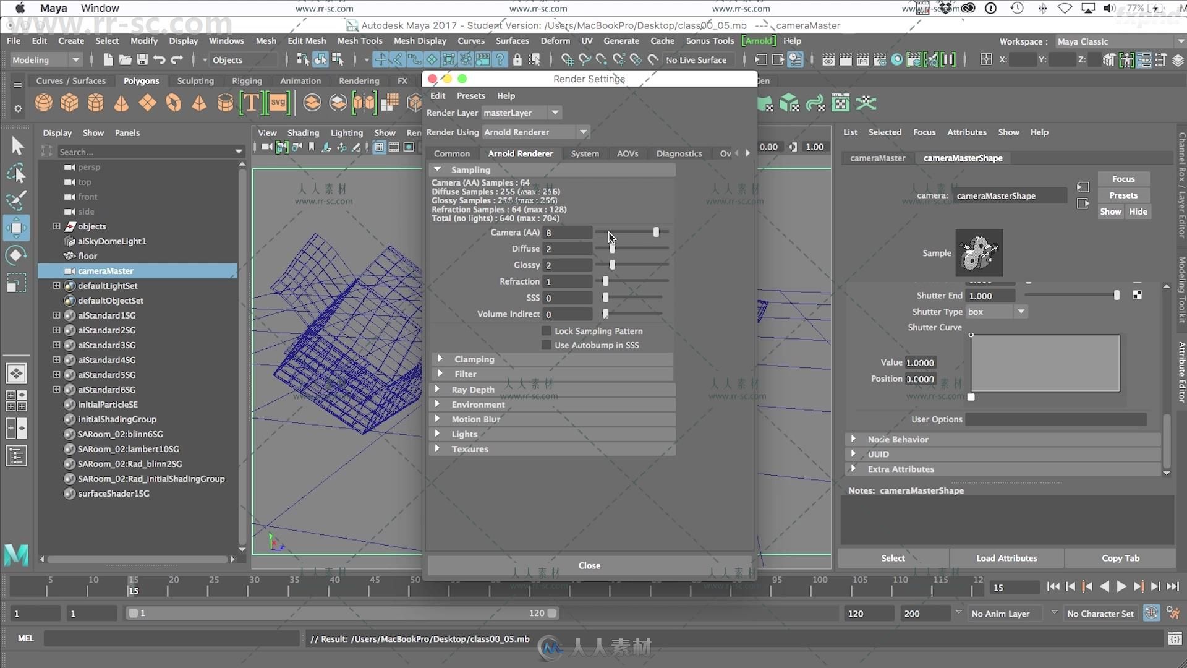
Task: Activate the Scale tool in toolbox
Action: (17, 283)
